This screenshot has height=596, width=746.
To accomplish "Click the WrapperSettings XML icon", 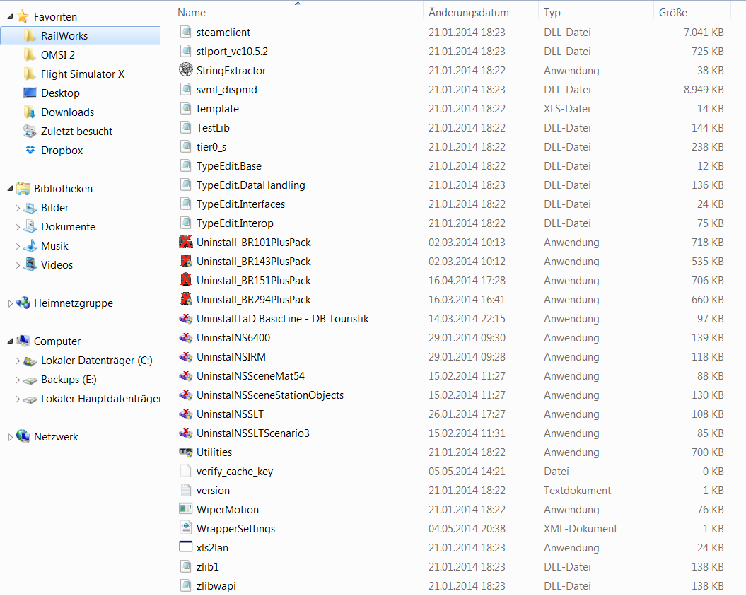I will tap(185, 528).
